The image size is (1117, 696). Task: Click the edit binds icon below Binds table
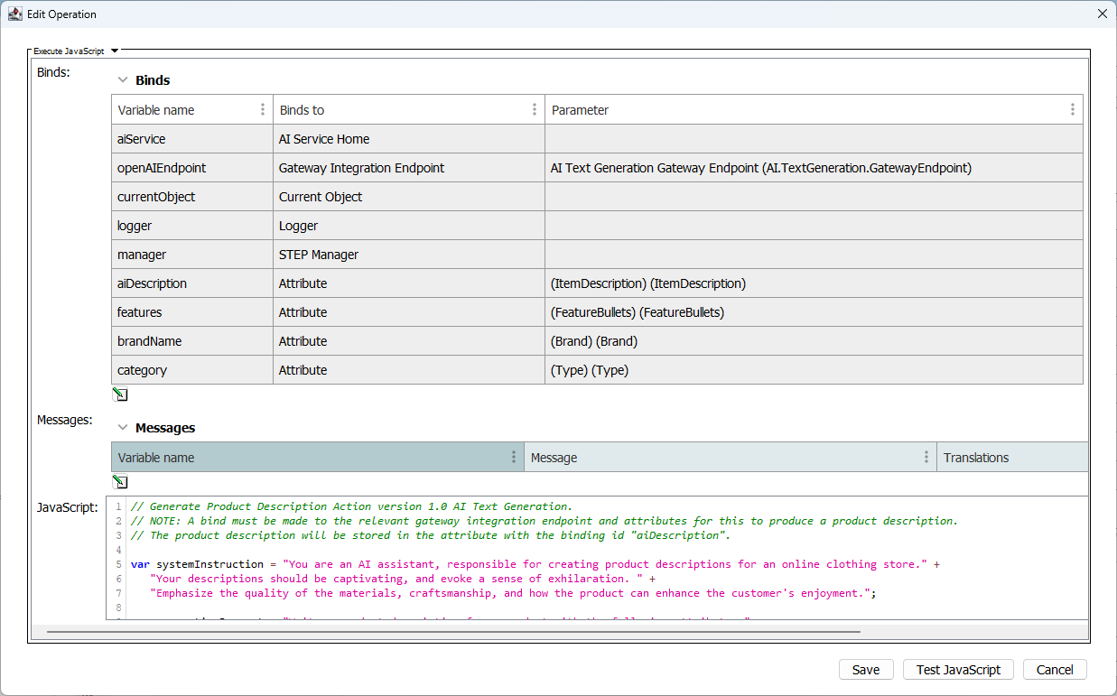(x=120, y=394)
